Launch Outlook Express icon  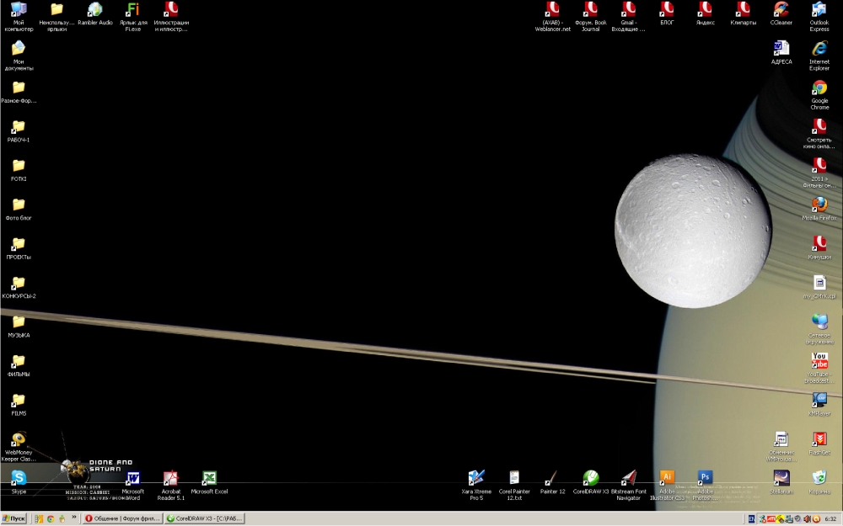click(819, 16)
